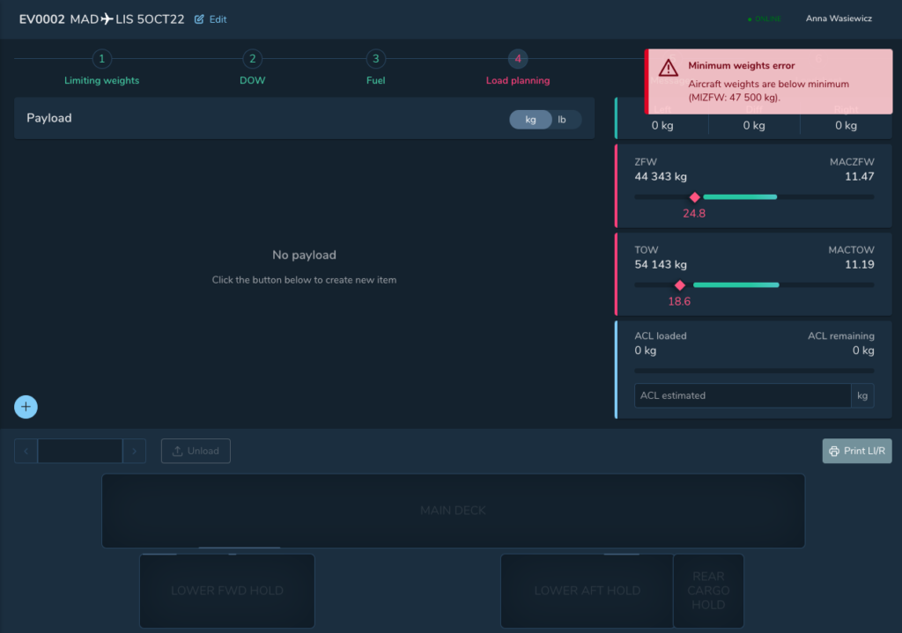Viewport: 902px width, 633px height.
Task: Click the Edit pencil icon
Action: [199, 19]
